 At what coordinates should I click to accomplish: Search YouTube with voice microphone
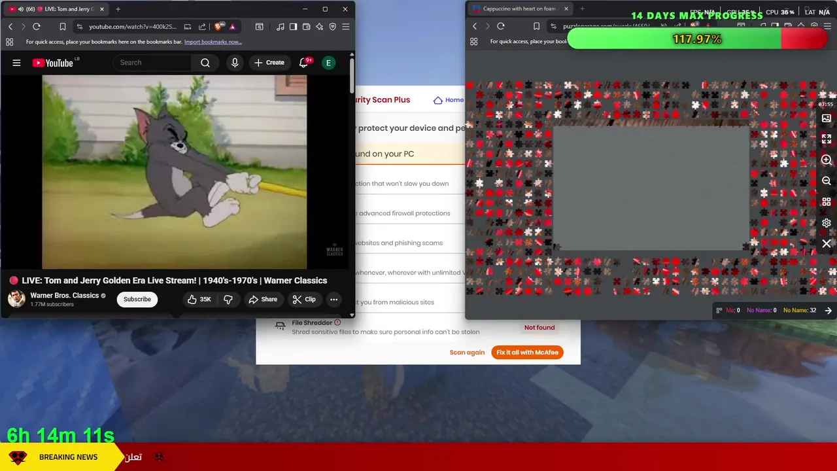coord(235,63)
